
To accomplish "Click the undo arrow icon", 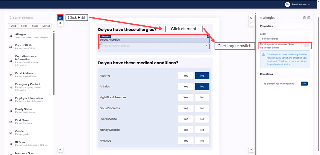I will 251,18.
